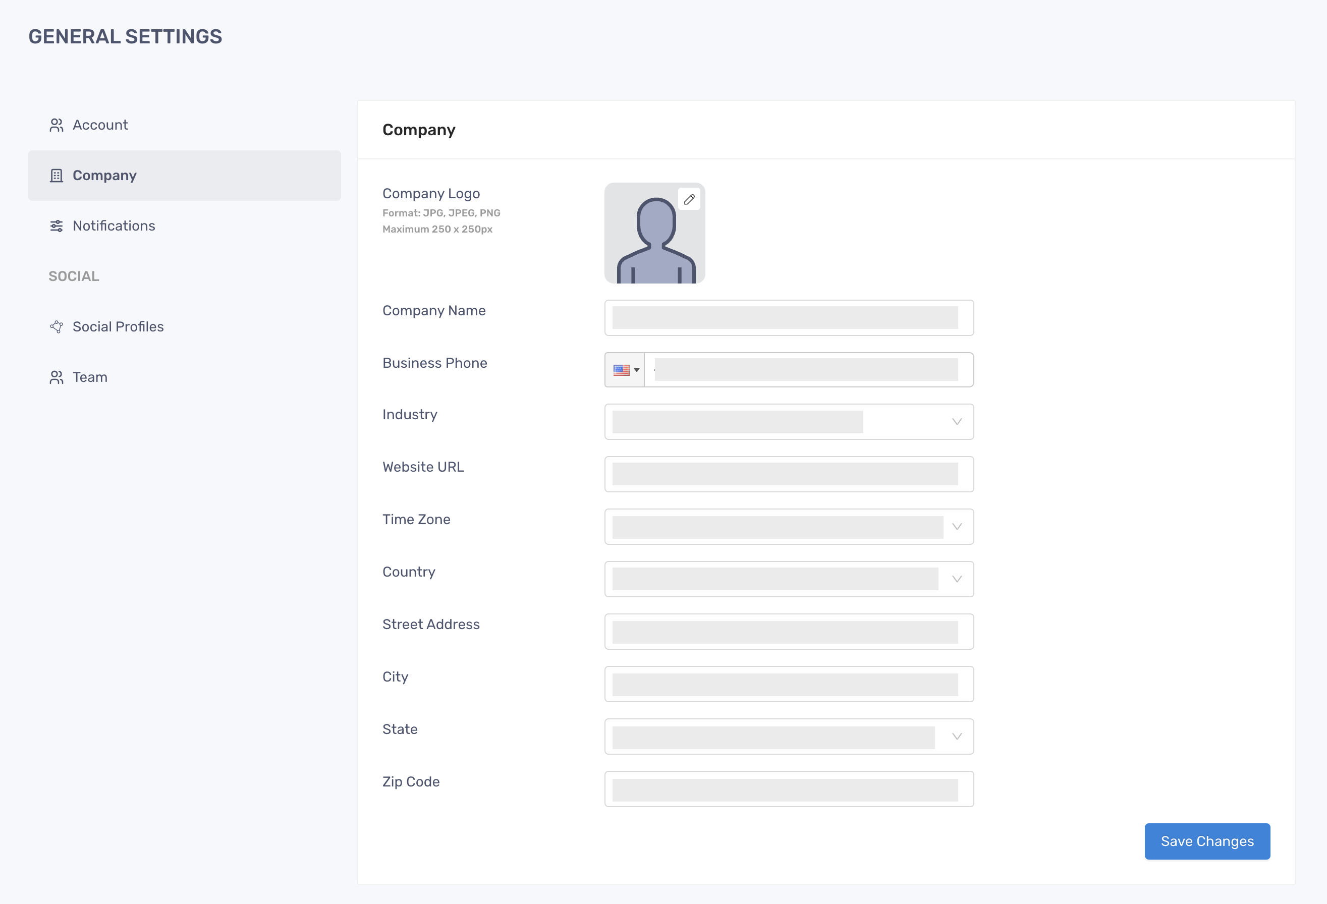This screenshot has height=904, width=1327.
Task: Click the Account people icon in sidebar
Action: click(56, 125)
